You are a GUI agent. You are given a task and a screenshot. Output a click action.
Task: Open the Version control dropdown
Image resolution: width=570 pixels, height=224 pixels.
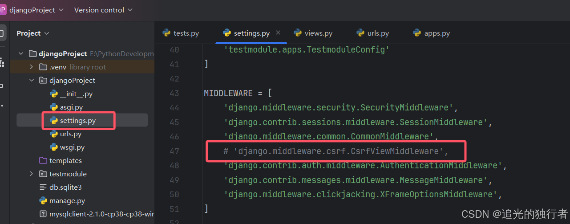coord(103,10)
